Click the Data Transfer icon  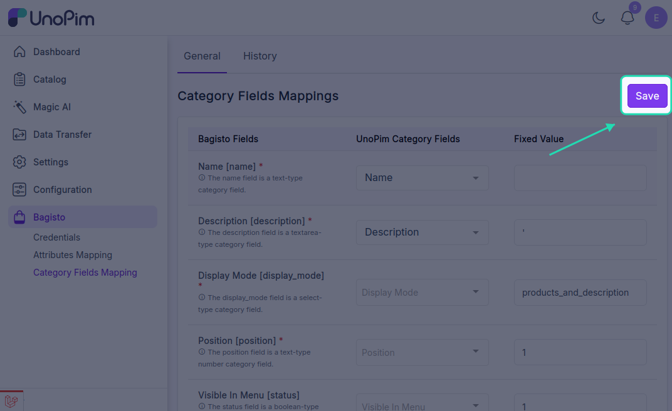click(x=19, y=135)
